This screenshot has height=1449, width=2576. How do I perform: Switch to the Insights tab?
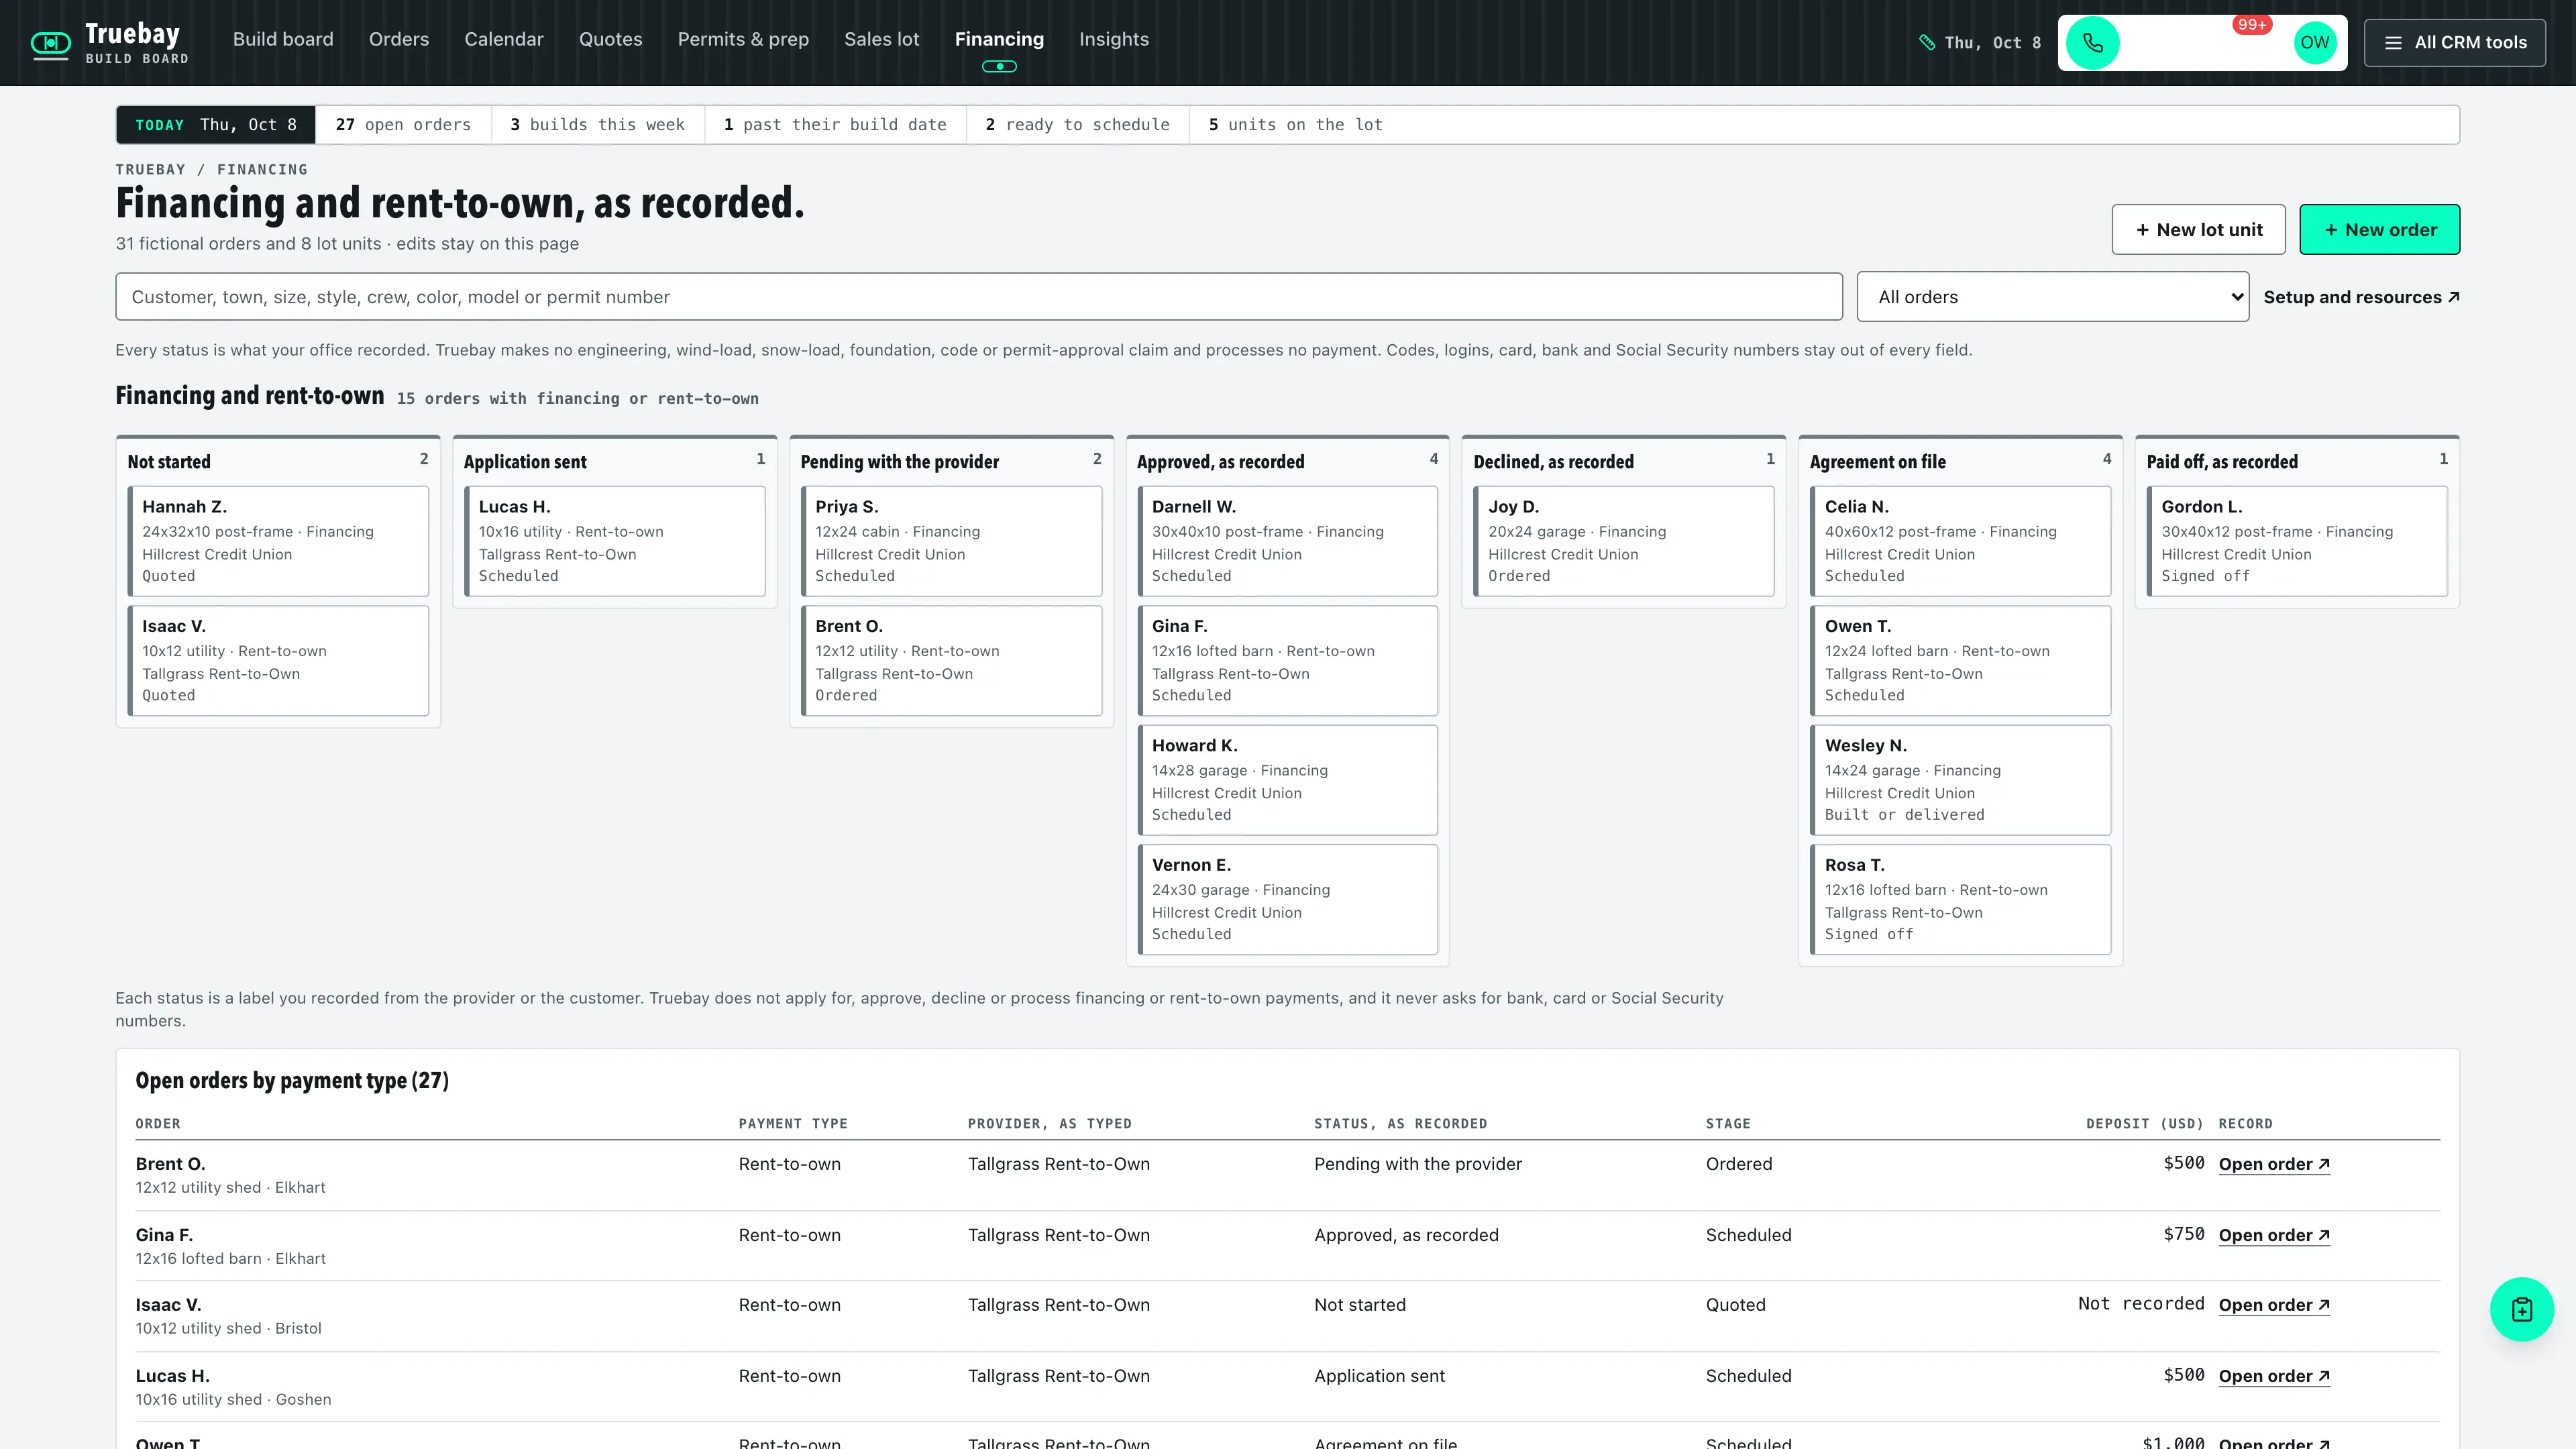coord(1113,39)
